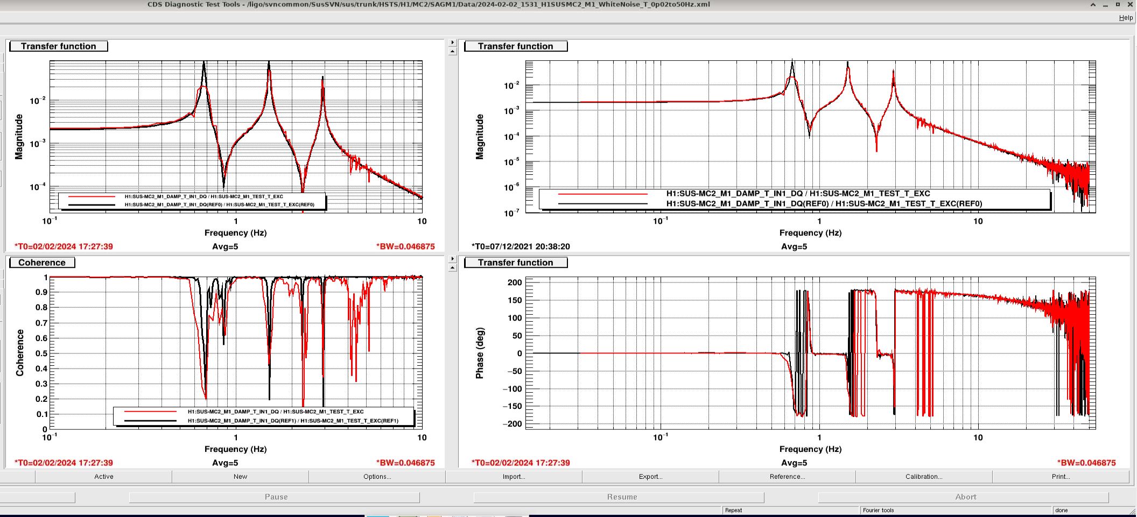
Task: Shade window using title bar caret icon
Action: [x=1093, y=5]
